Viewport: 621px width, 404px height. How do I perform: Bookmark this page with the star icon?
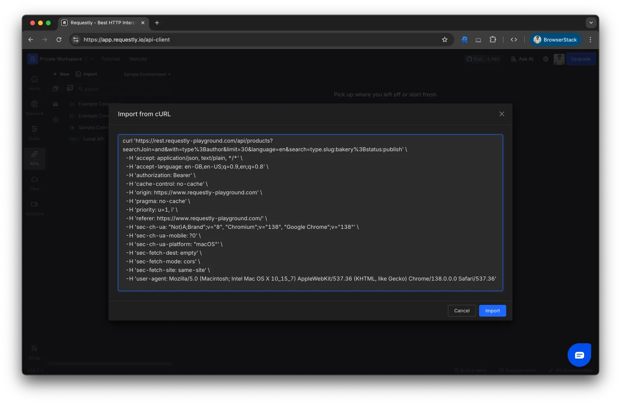click(445, 40)
